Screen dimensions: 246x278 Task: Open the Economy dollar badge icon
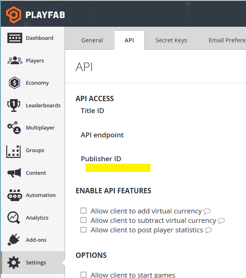pos(14,83)
